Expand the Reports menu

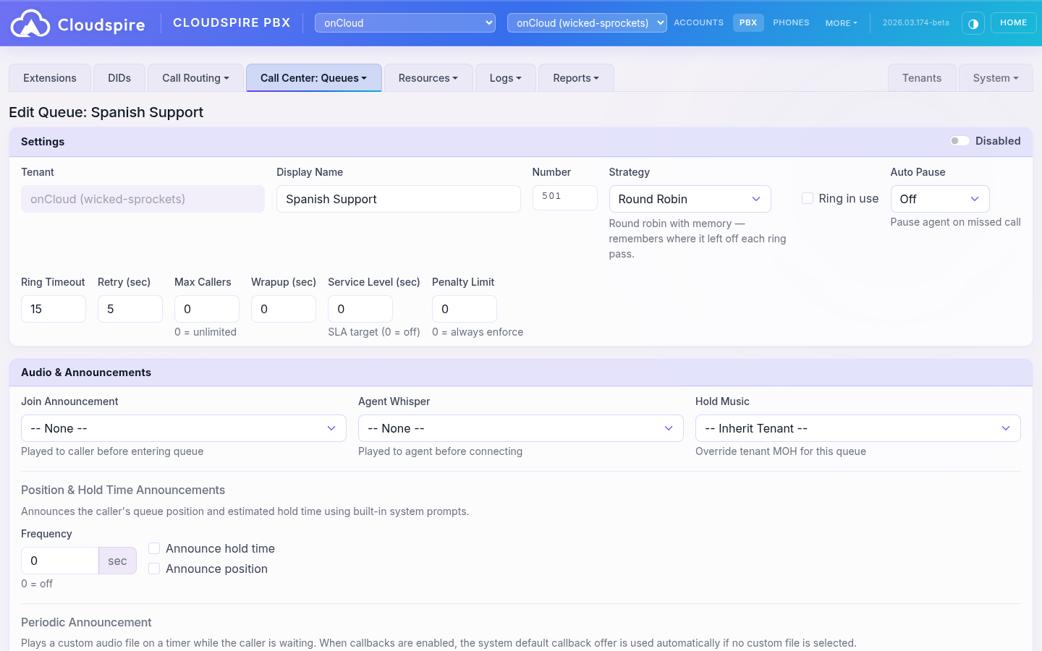tap(575, 77)
